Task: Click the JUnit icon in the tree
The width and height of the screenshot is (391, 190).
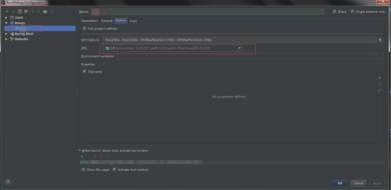Action: tap(12, 18)
